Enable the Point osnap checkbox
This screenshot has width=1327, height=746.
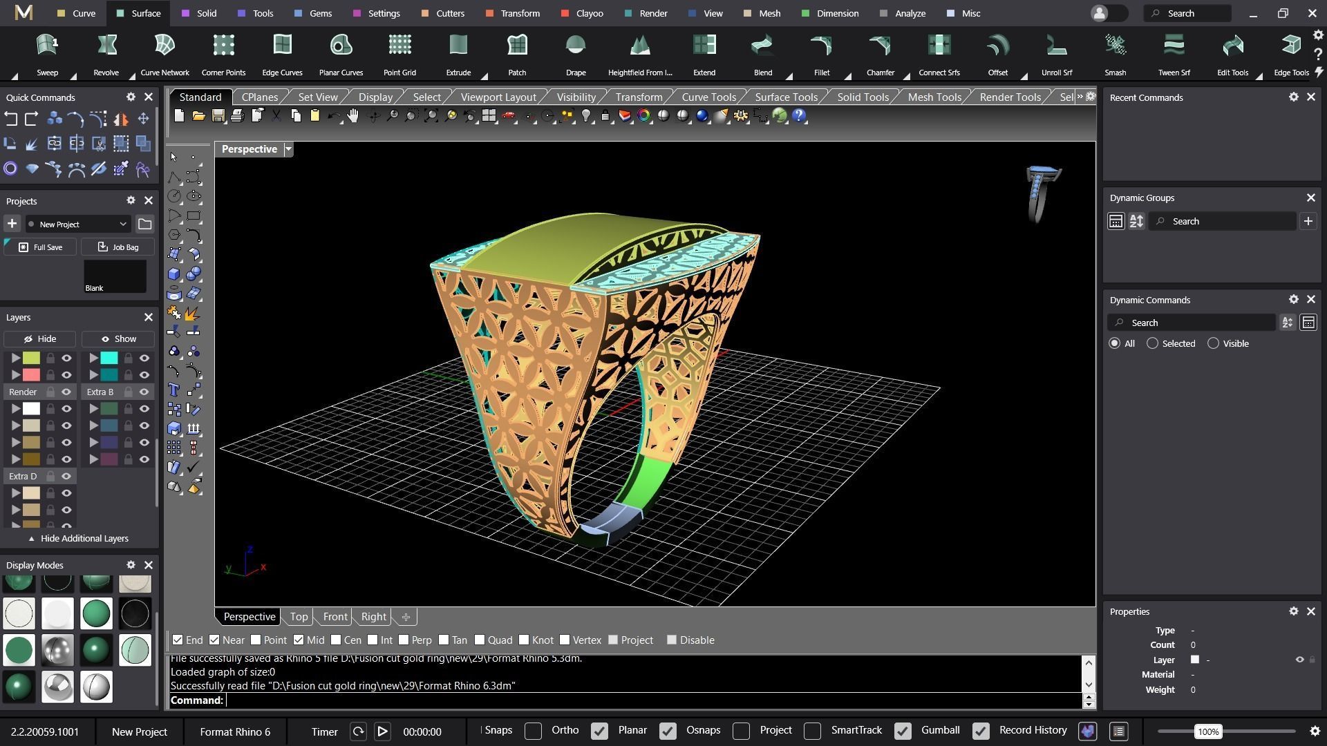pyautogui.click(x=256, y=640)
